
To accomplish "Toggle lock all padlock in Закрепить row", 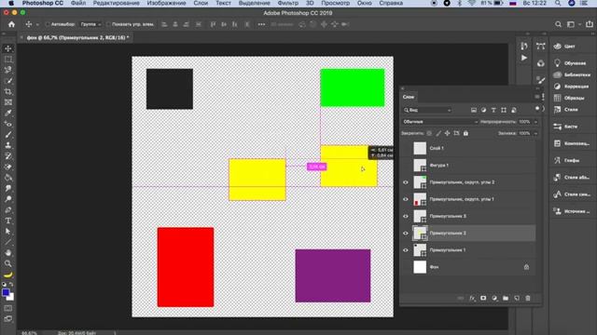I will (465, 133).
